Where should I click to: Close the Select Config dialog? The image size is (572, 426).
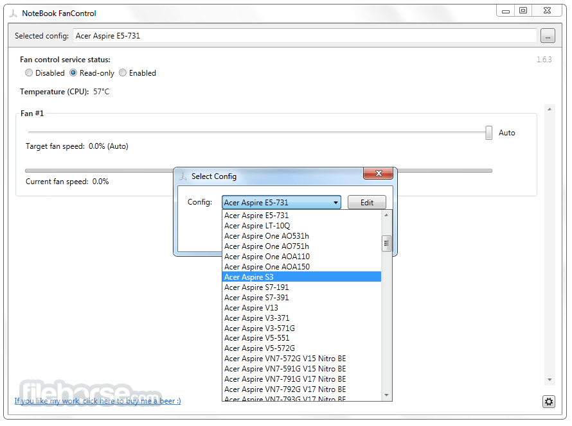click(378, 173)
